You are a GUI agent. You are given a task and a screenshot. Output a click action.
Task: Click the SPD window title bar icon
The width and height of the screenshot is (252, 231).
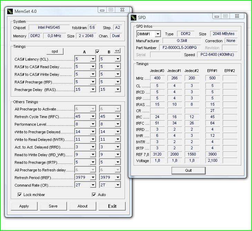tap(134, 17)
